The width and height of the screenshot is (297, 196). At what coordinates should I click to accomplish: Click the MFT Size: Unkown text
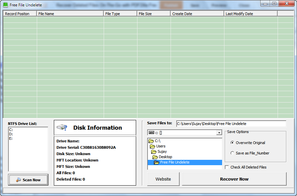tap(73, 167)
